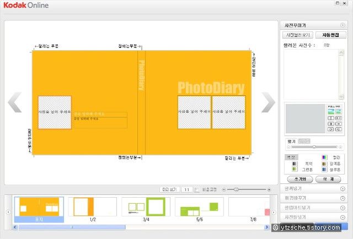Click the 1:1 zoom button

coord(186,189)
